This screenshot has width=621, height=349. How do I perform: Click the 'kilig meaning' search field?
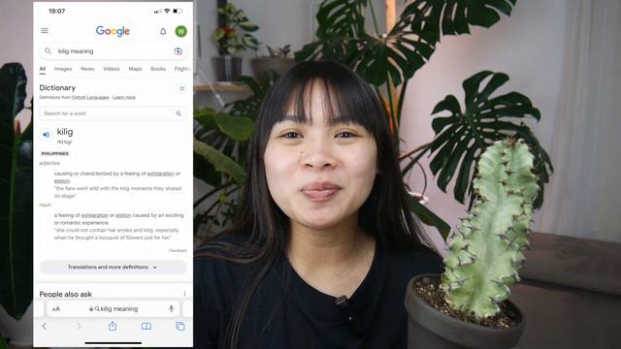click(113, 51)
